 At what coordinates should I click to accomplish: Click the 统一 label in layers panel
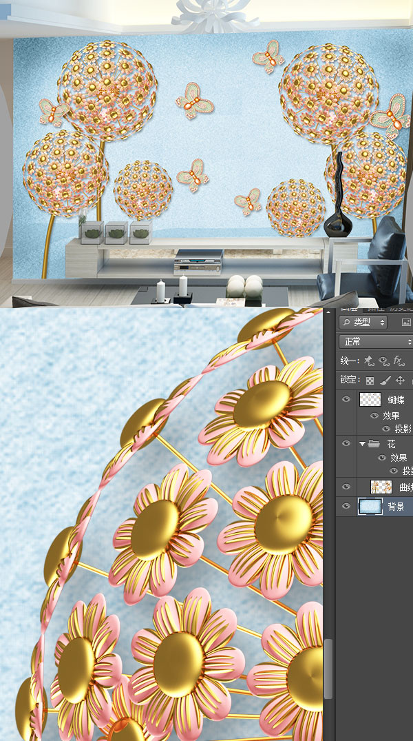point(350,361)
